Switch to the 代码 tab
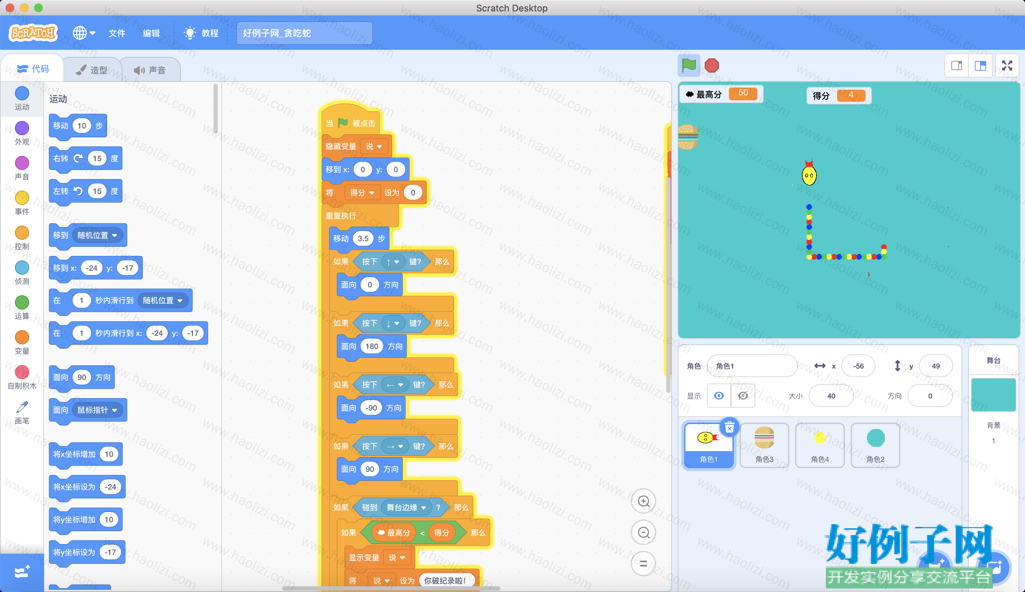The height and width of the screenshot is (592, 1025). [x=32, y=69]
